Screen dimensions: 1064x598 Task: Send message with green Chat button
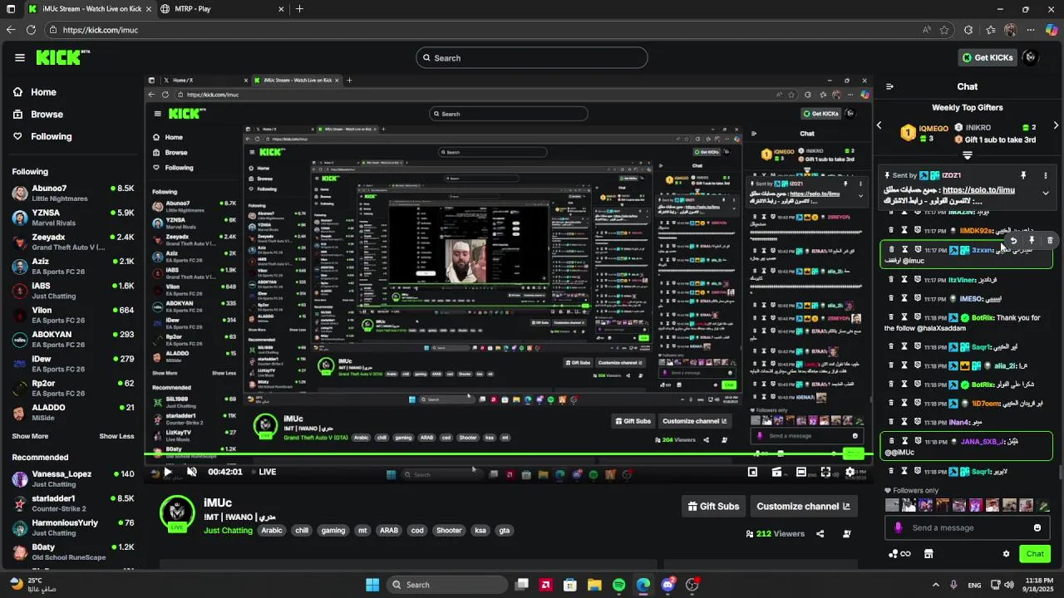1035,554
